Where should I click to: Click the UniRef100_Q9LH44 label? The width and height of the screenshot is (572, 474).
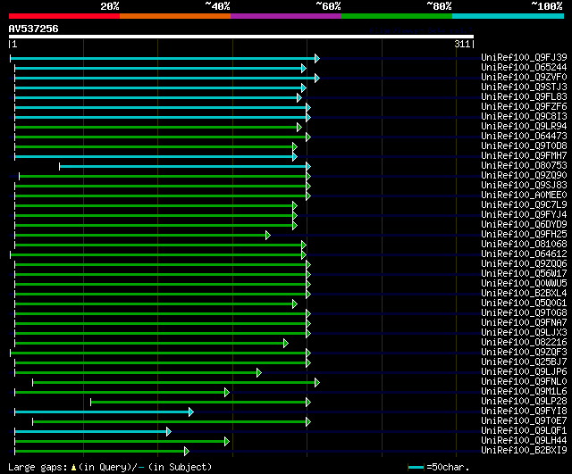pyautogui.click(x=524, y=441)
